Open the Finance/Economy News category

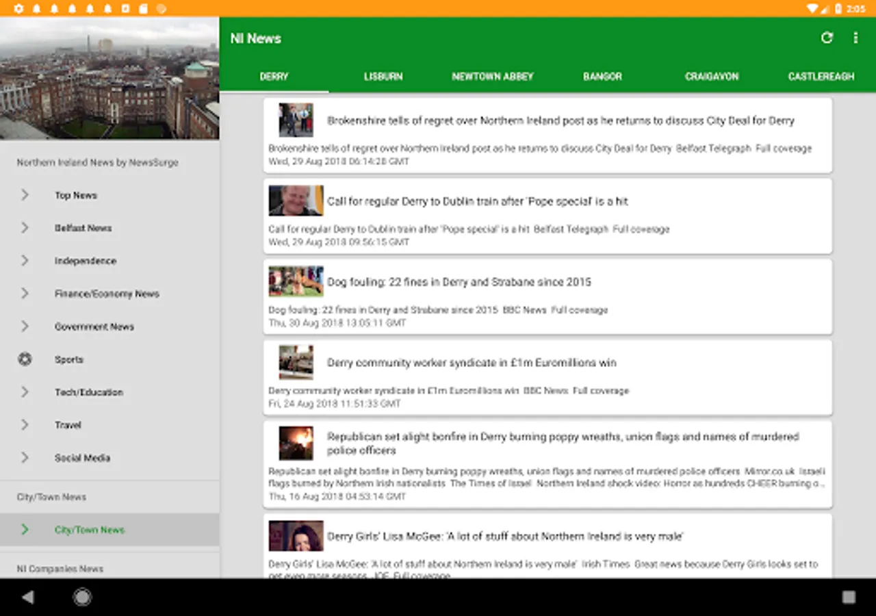coord(107,294)
